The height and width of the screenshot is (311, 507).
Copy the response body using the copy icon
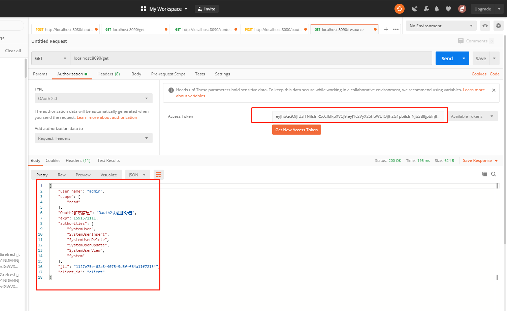click(x=485, y=174)
